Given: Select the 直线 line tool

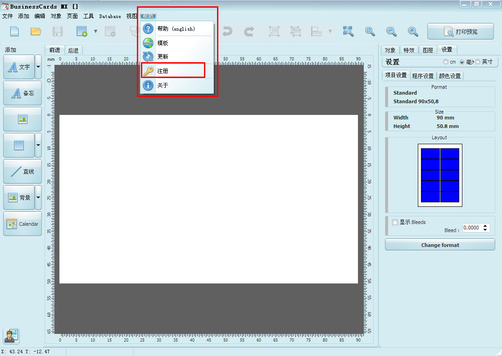Looking at the screenshot, I should 23,171.
